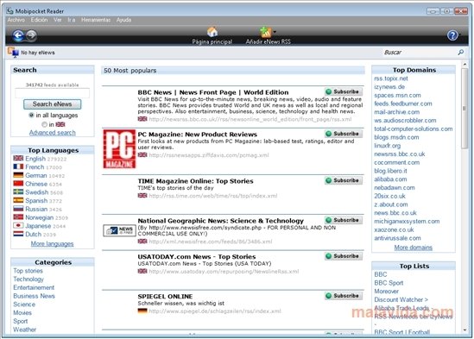Open the Moreover top list
This screenshot has height=339, width=474.
(x=386, y=292)
